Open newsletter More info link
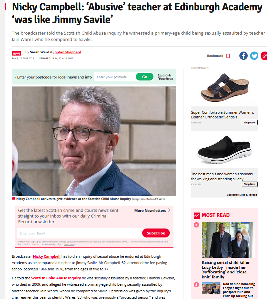The height and width of the screenshot is (299, 267). [x=69, y=244]
